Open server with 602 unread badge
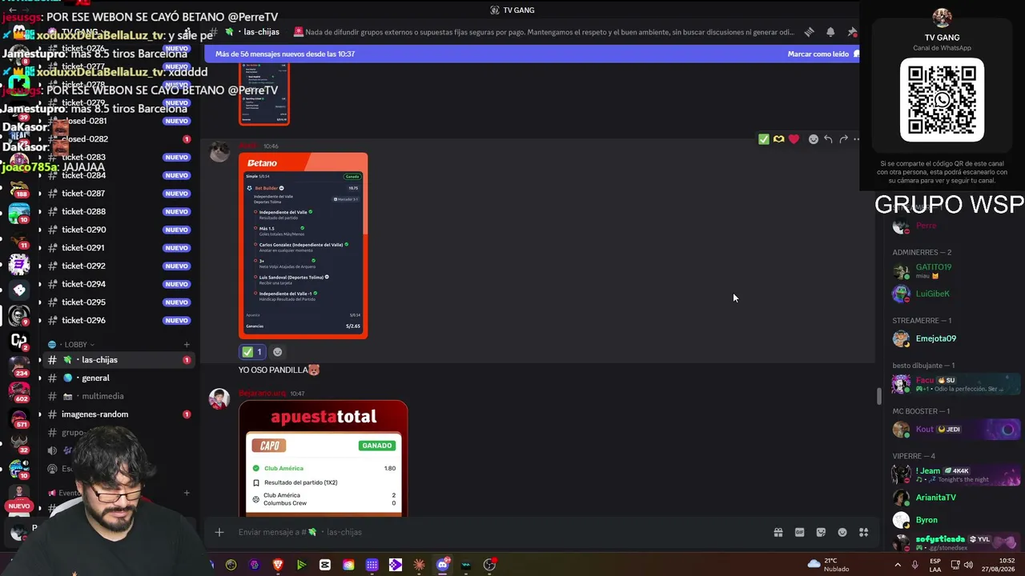This screenshot has height=576, width=1025. 18,393
